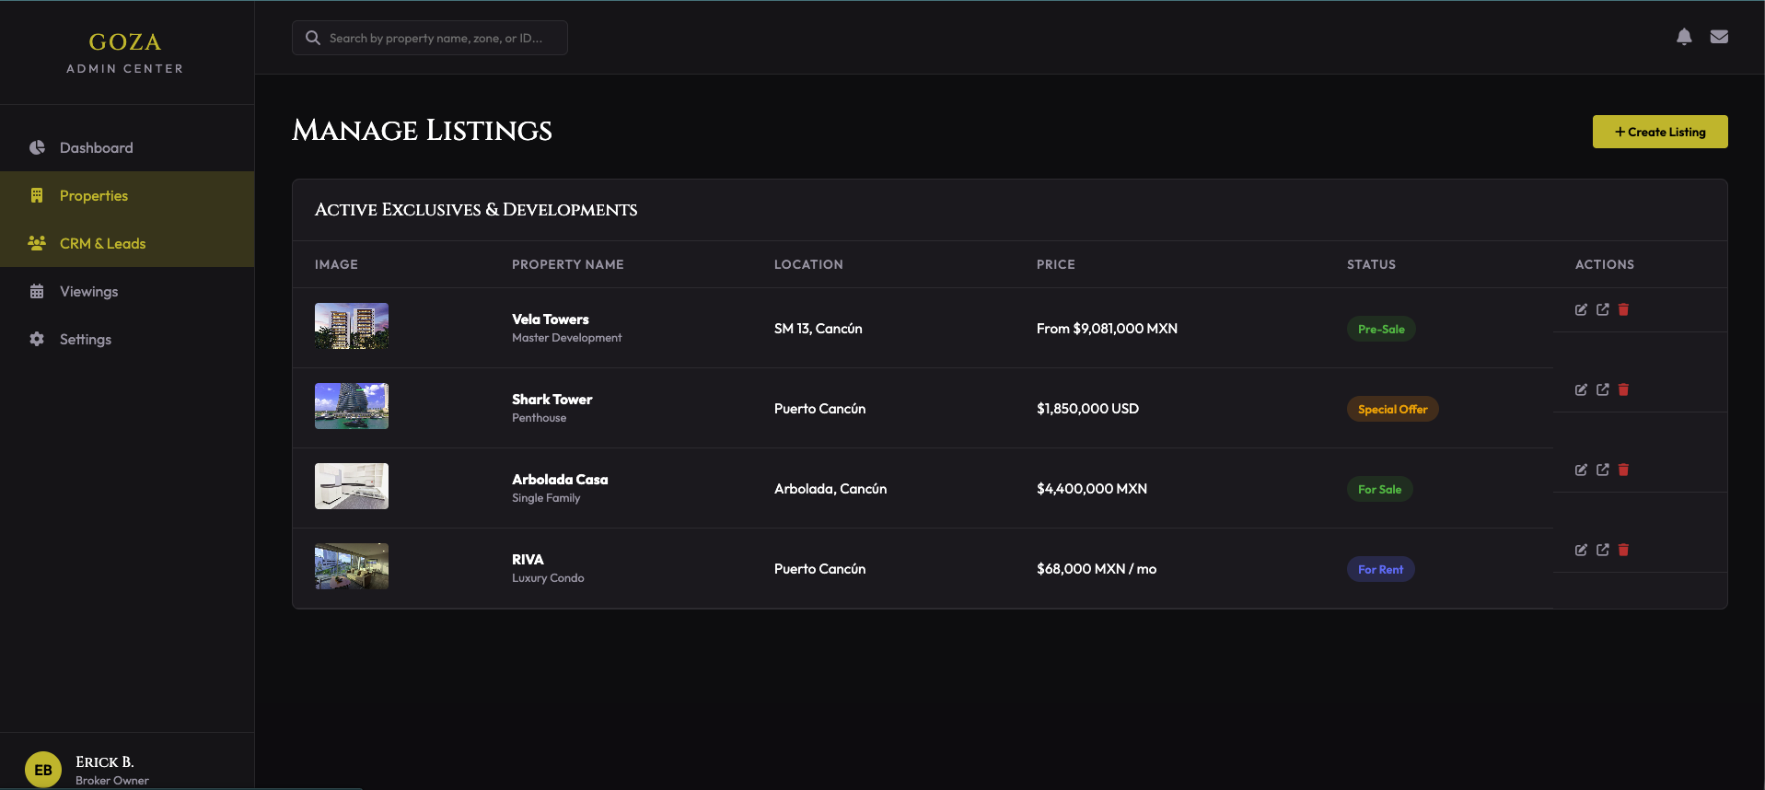1765x790 pixels.
Task: Delete the Arbolada Casa listing
Action: pos(1623,471)
